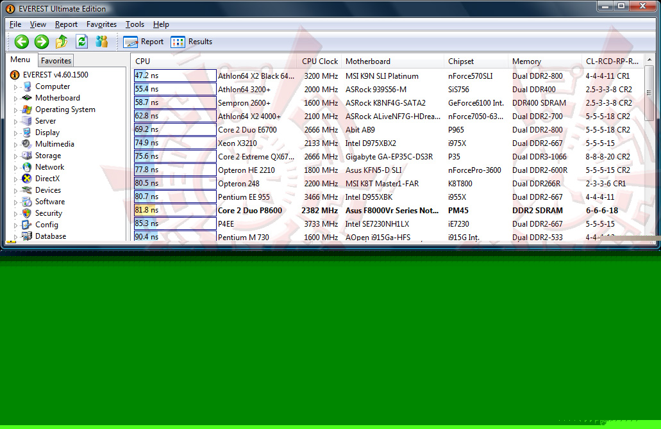Open the View menu
The height and width of the screenshot is (429, 661).
coord(38,24)
